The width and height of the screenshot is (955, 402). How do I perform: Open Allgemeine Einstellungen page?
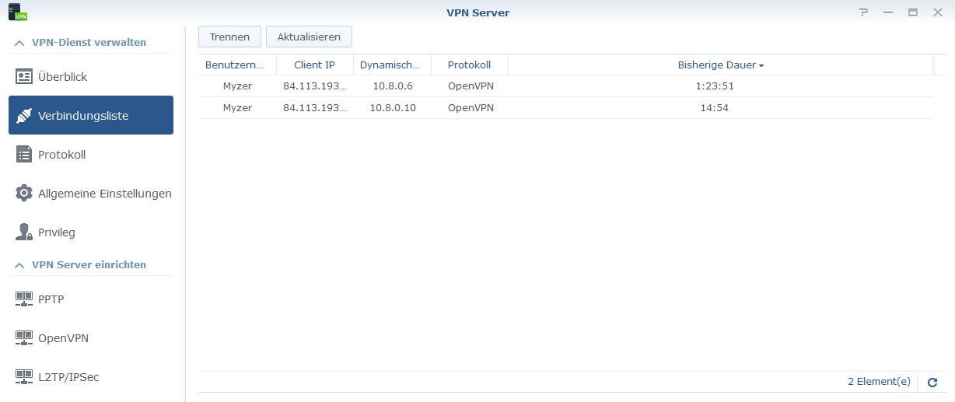pyautogui.click(x=91, y=194)
